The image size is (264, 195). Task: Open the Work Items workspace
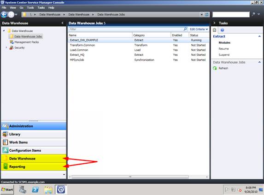click(x=34, y=142)
